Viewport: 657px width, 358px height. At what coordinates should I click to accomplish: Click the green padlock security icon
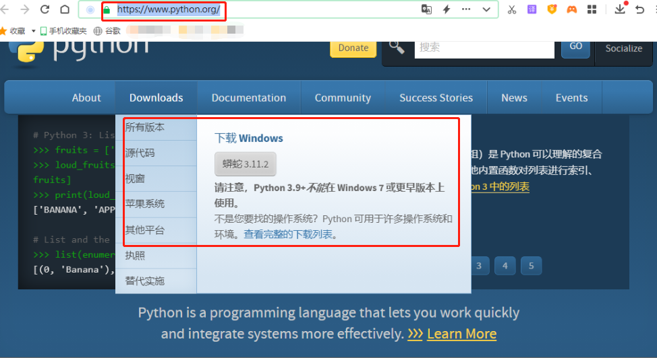(x=107, y=9)
